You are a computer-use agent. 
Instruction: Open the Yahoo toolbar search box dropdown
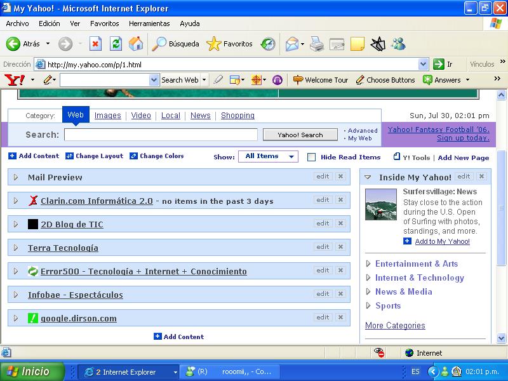click(154, 80)
